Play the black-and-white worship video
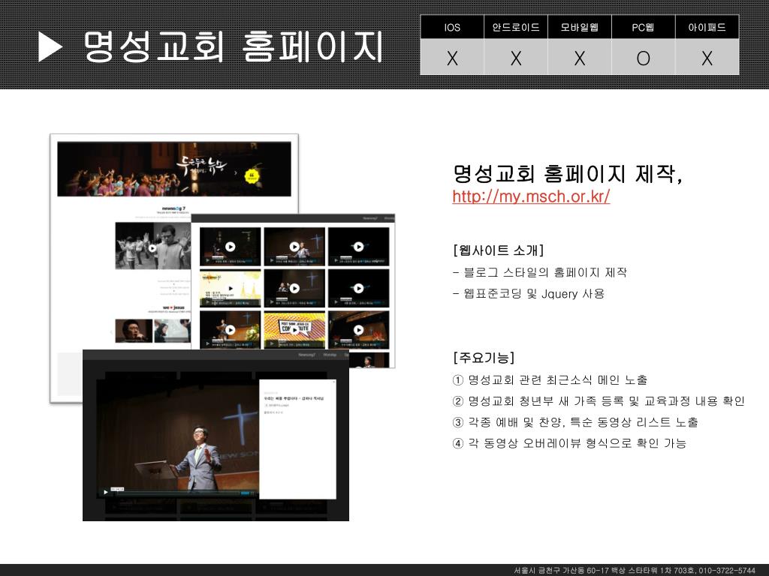The height and width of the screenshot is (576, 769). coord(152,248)
